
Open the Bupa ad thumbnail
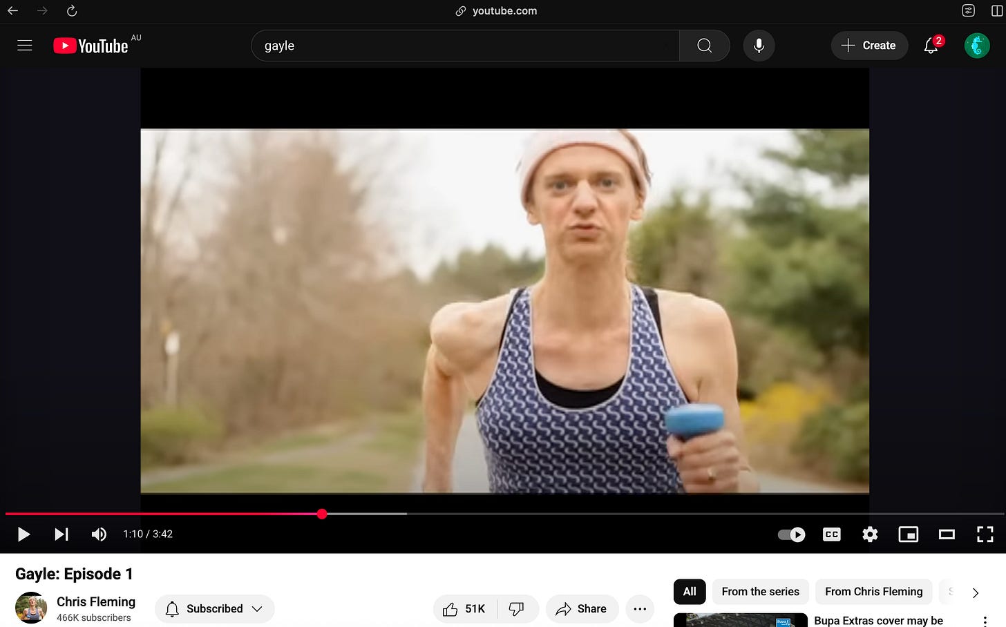741,620
